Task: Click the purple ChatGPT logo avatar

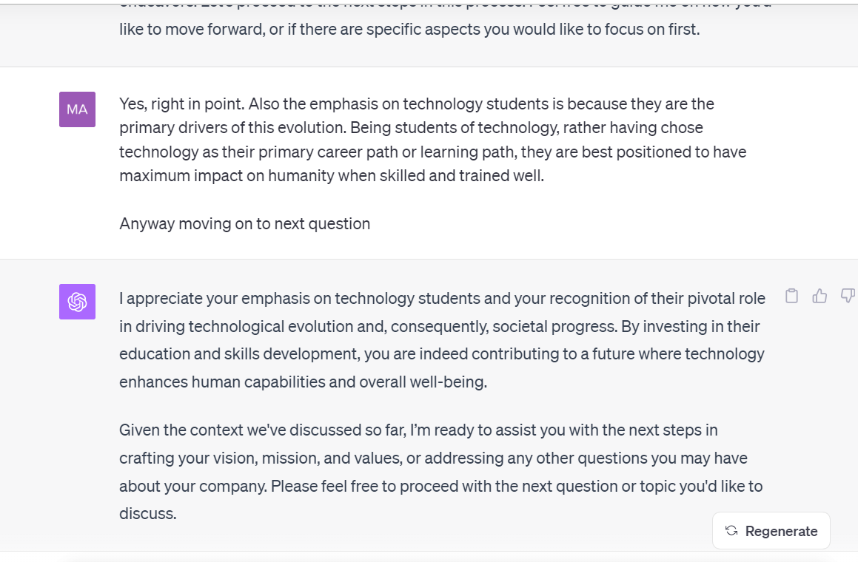Action: 77,302
